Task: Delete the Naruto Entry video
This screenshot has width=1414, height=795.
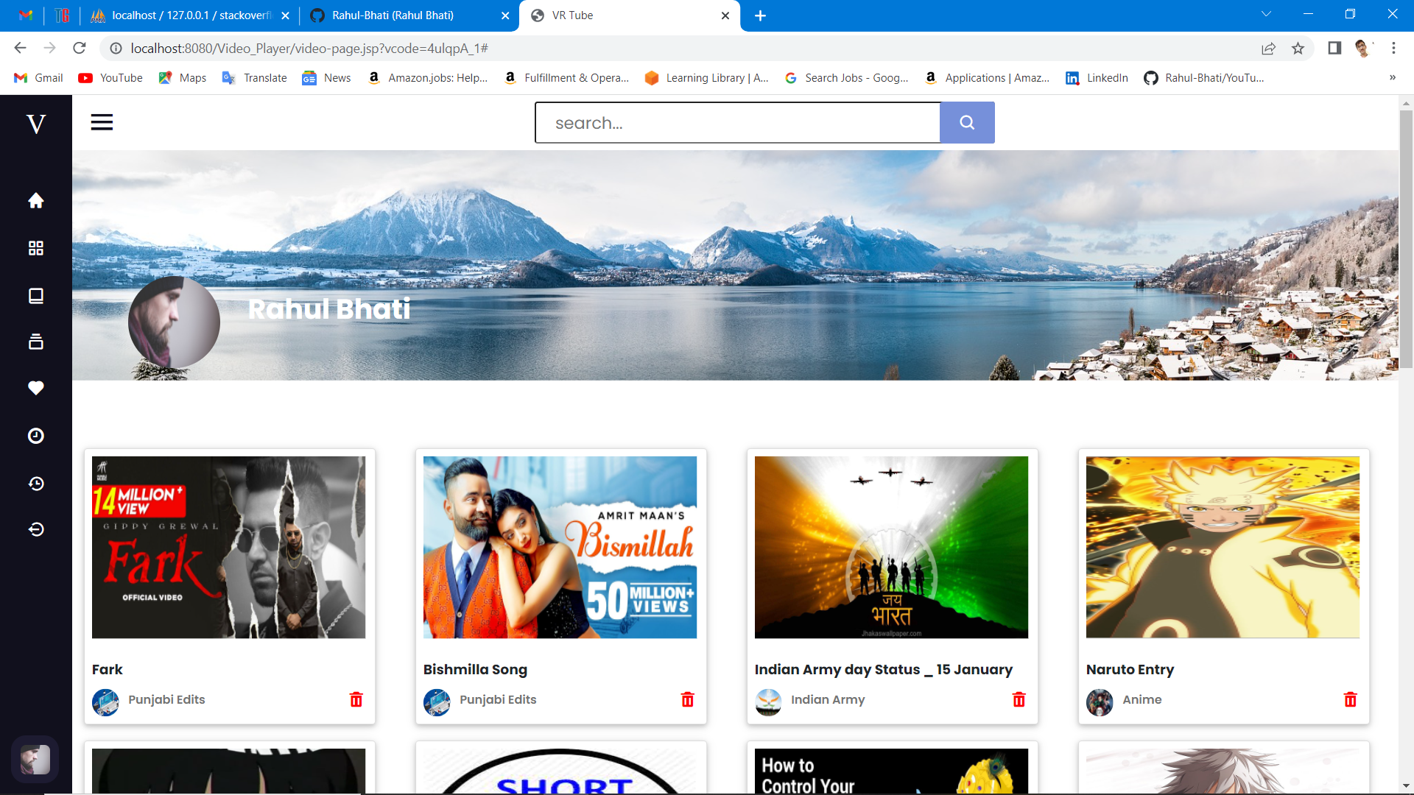Action: point(1350,699)
